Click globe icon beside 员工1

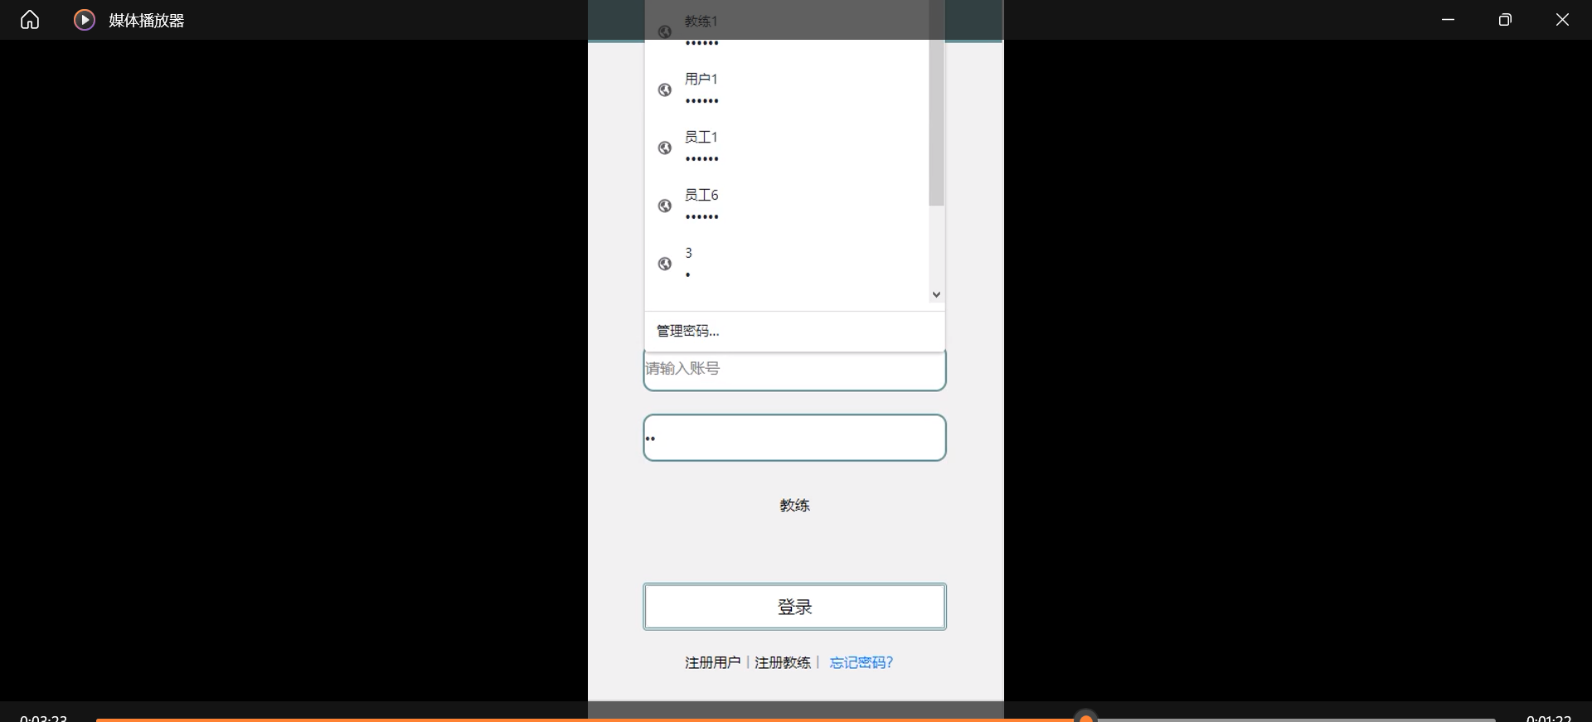pyautogui.click(x=665, y=148)
